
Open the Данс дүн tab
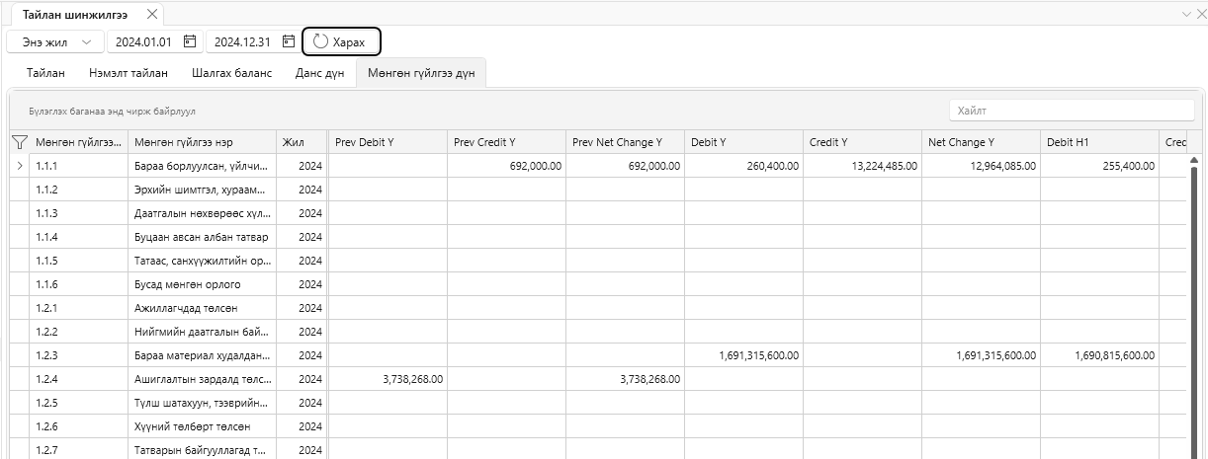click(319, 73)
